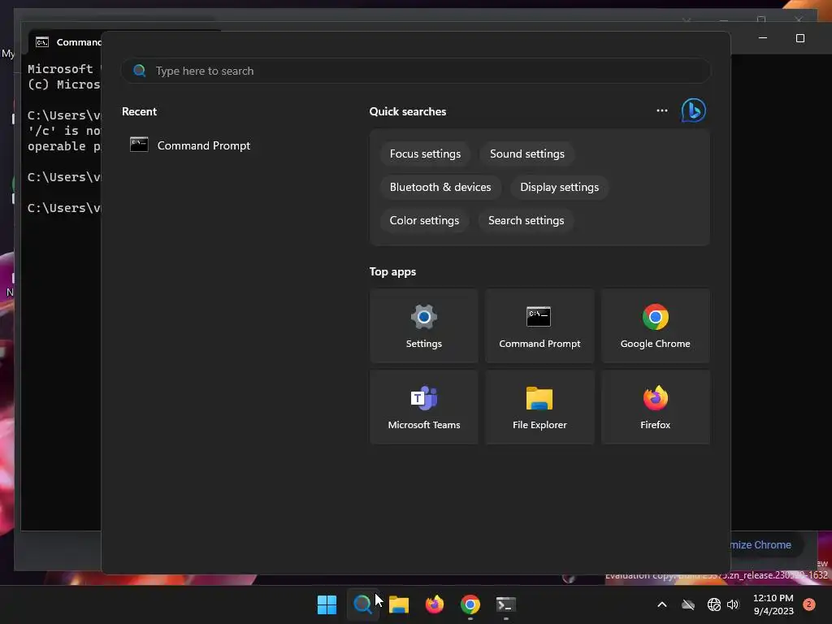Open Firefox from the taskbar
Screen dimensions: 832x624
point(435,604)
